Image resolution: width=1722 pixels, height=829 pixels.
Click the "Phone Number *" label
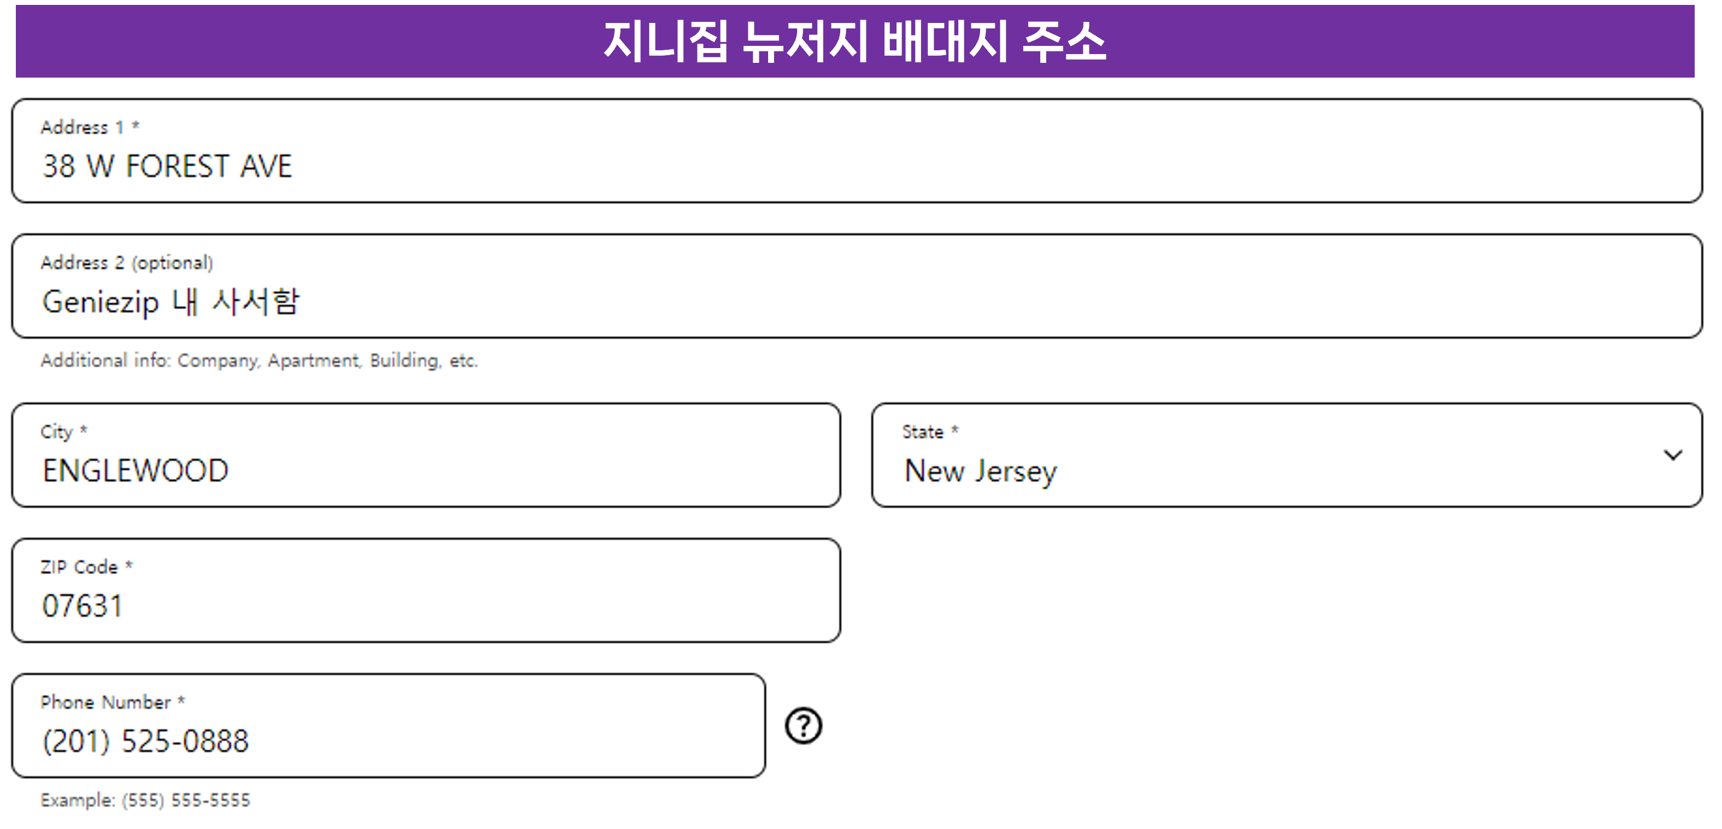[x=113, y=702]
